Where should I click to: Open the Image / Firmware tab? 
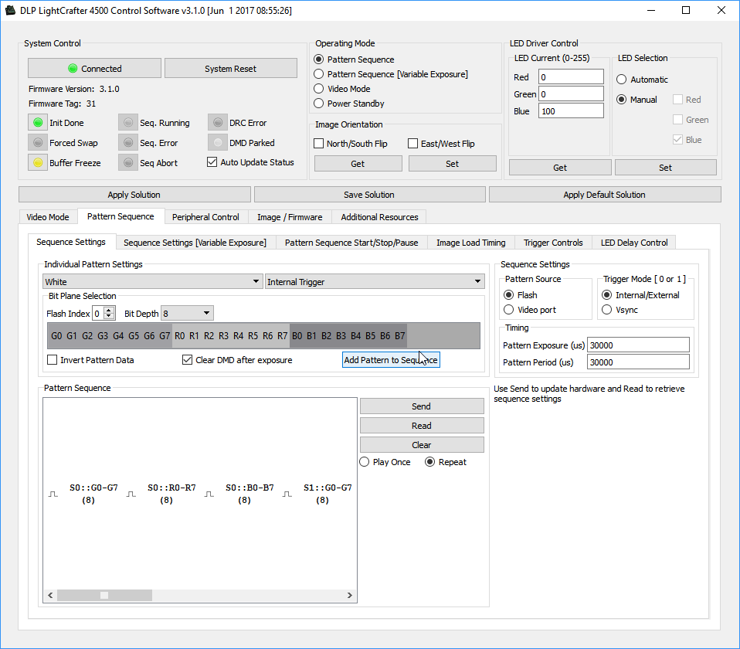click(290, 217)
